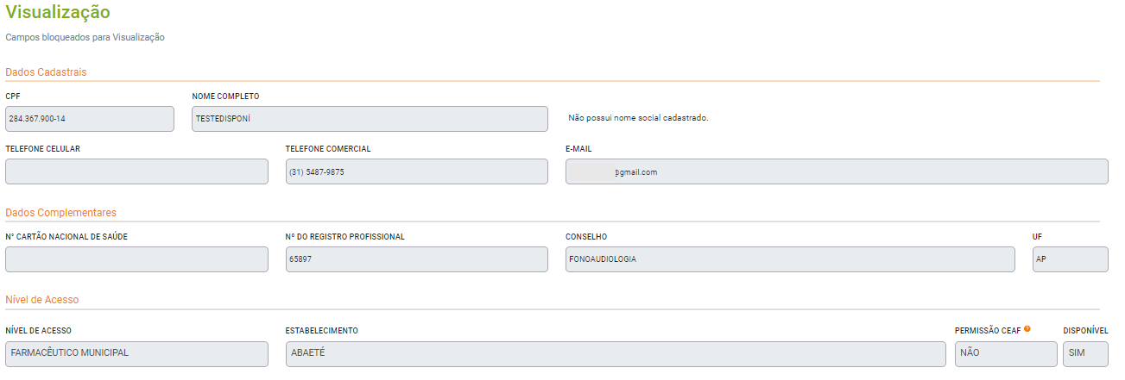Image resolution: width=1125 pixels, height=380 pixels.
Task: Open the Permissão CEAF field showing Não
Action: [1005, 353]
